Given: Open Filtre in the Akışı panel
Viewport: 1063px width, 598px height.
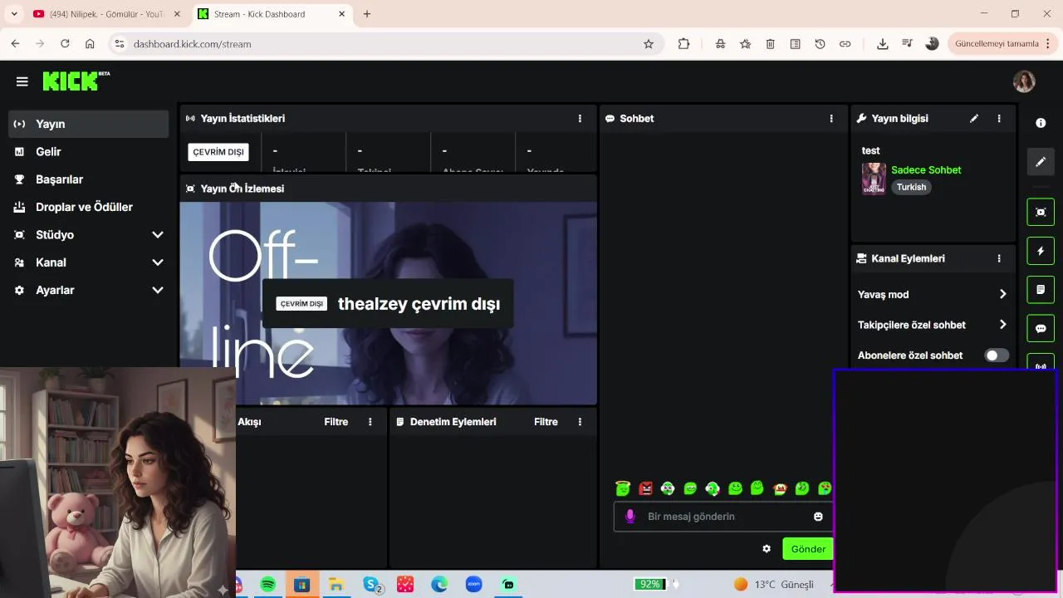Looking at the screenshot, I should [336, 422].
